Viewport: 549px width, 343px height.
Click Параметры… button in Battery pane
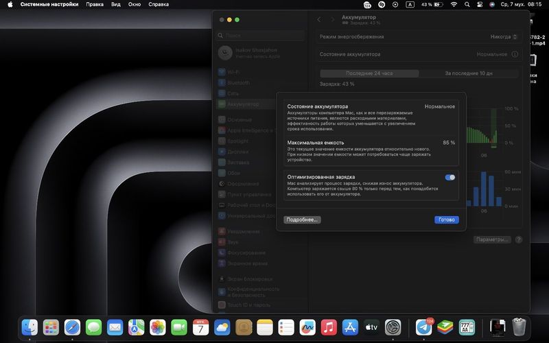pos(492,239)
